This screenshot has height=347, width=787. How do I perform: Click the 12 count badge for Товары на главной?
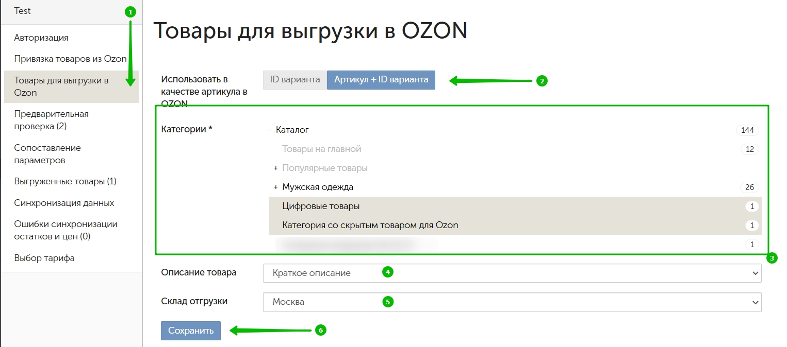(x=749, y=149)
